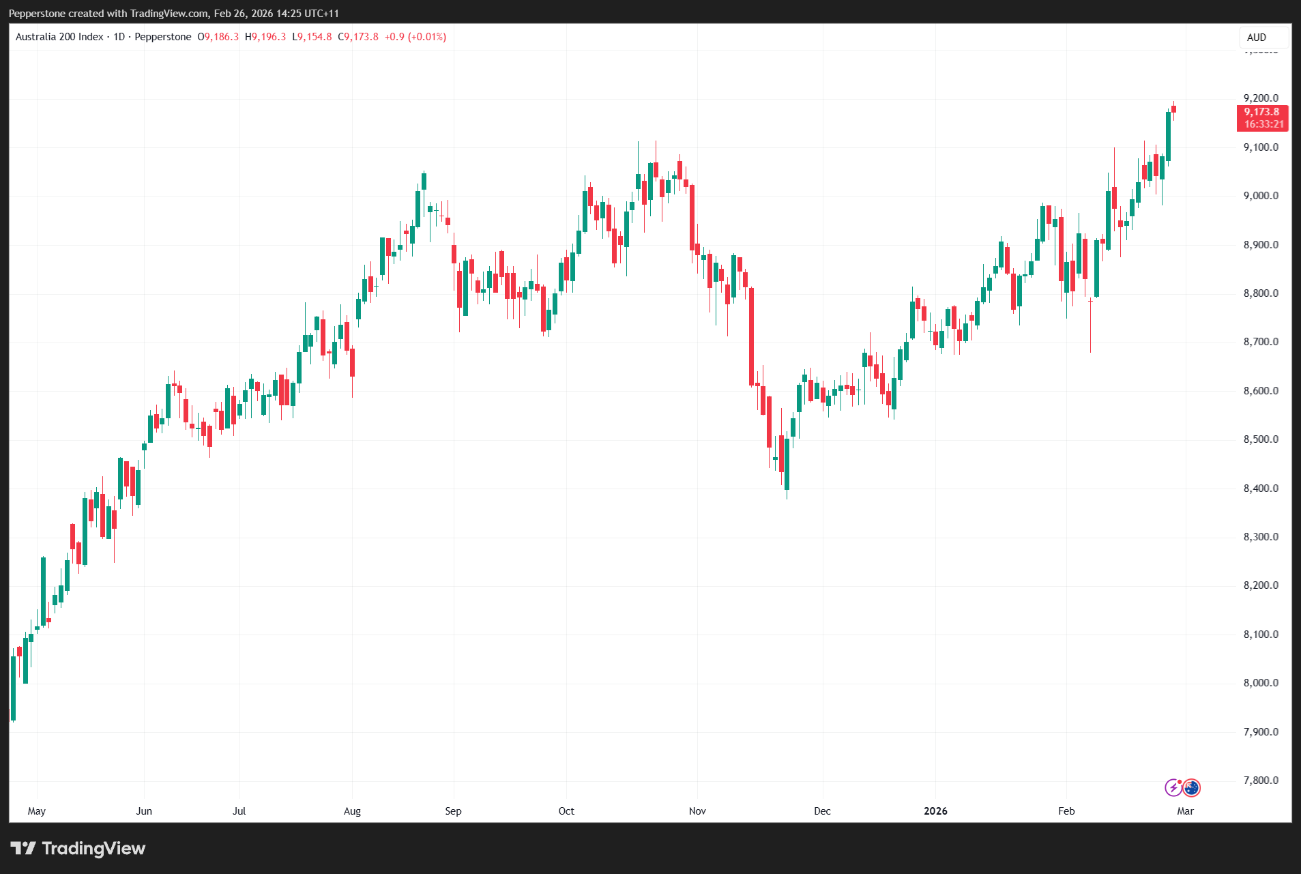
Task: Click the purple lightning bolt event icon
Action: (1173, 788)
